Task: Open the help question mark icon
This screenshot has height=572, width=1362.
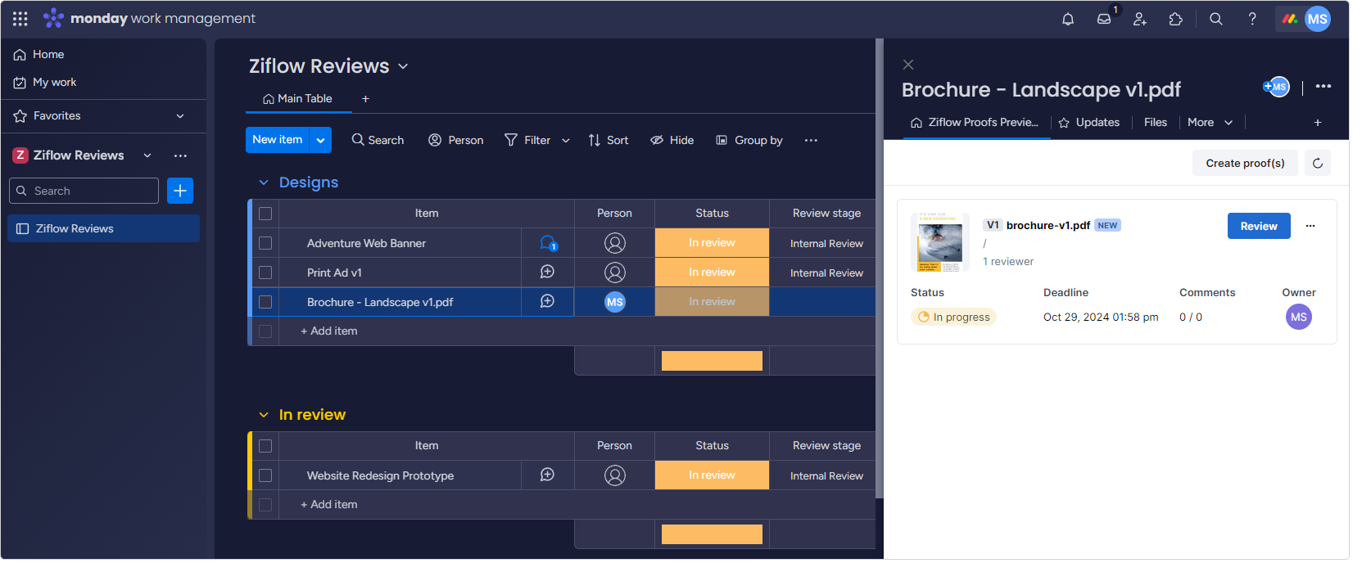Action: click(x=1252, y=19)
